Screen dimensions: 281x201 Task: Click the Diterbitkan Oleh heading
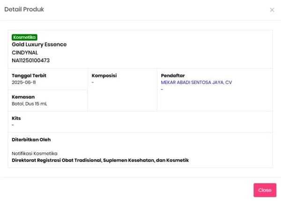(31, 140)
